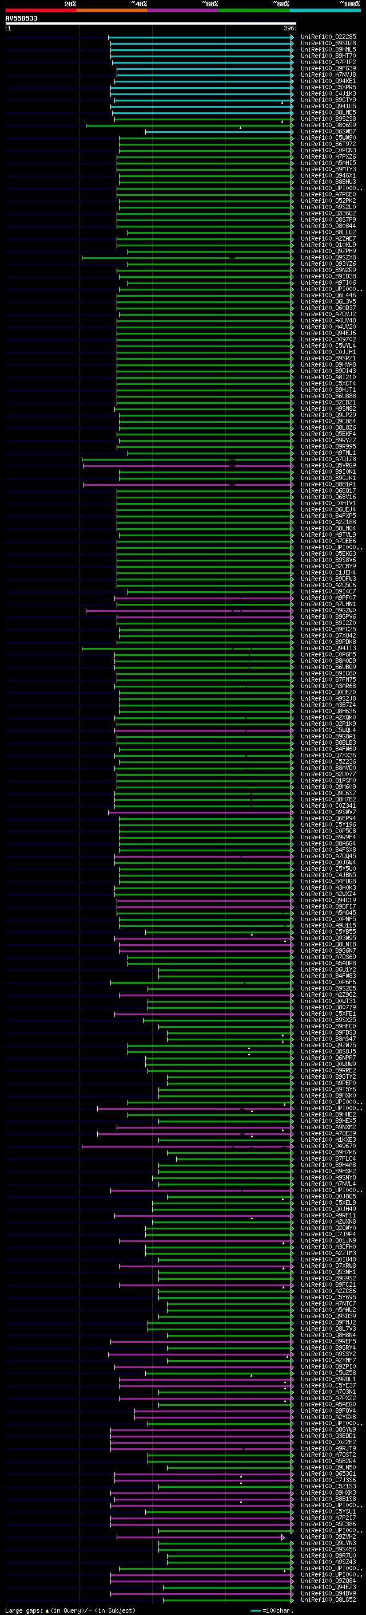Select hit label UniRef100_Q653G1

click(x=328, y=1474)
